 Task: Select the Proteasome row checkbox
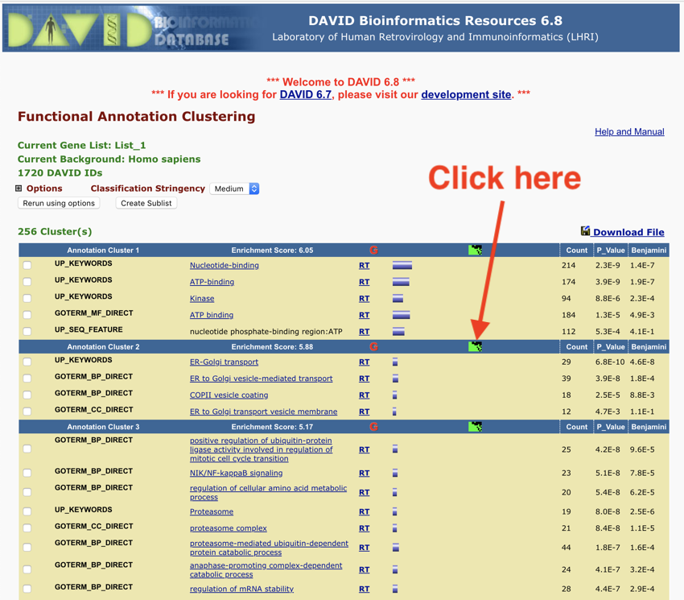point(27,511)
